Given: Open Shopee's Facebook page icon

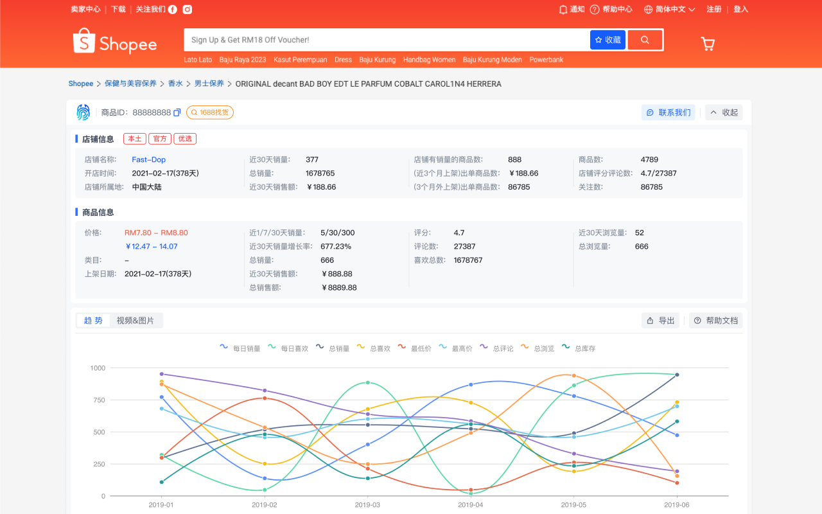Looking at the screenshot, I should tap(173, 10).
